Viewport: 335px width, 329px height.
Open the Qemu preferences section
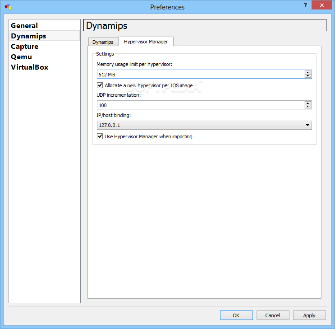coord(44,57)
